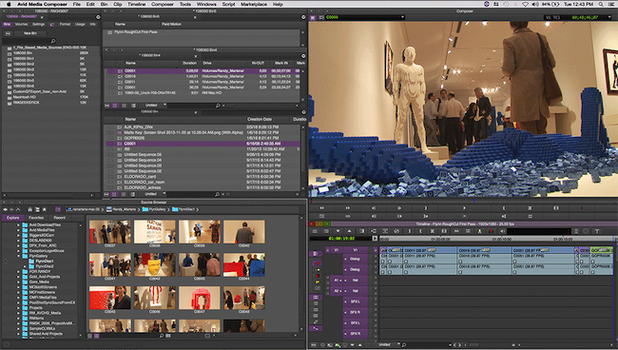The image size is (618, 350).
Task: Expand the Gold_Avid-Projects folder
Action: pos(18,277)
